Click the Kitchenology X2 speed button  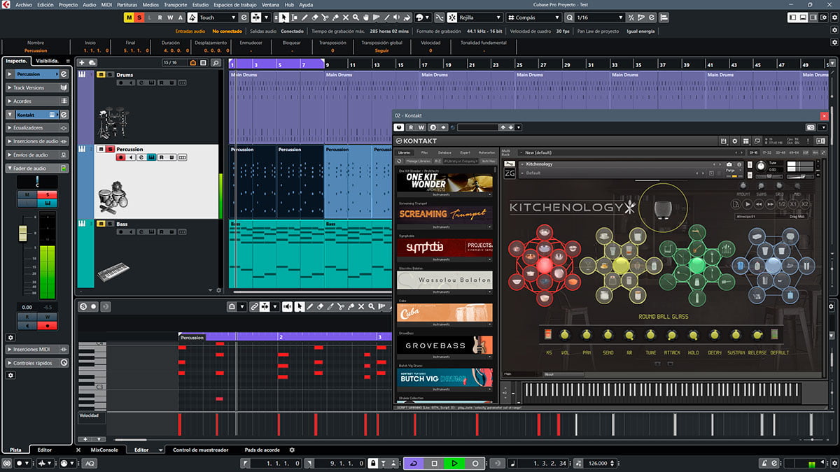coord(804,204)
